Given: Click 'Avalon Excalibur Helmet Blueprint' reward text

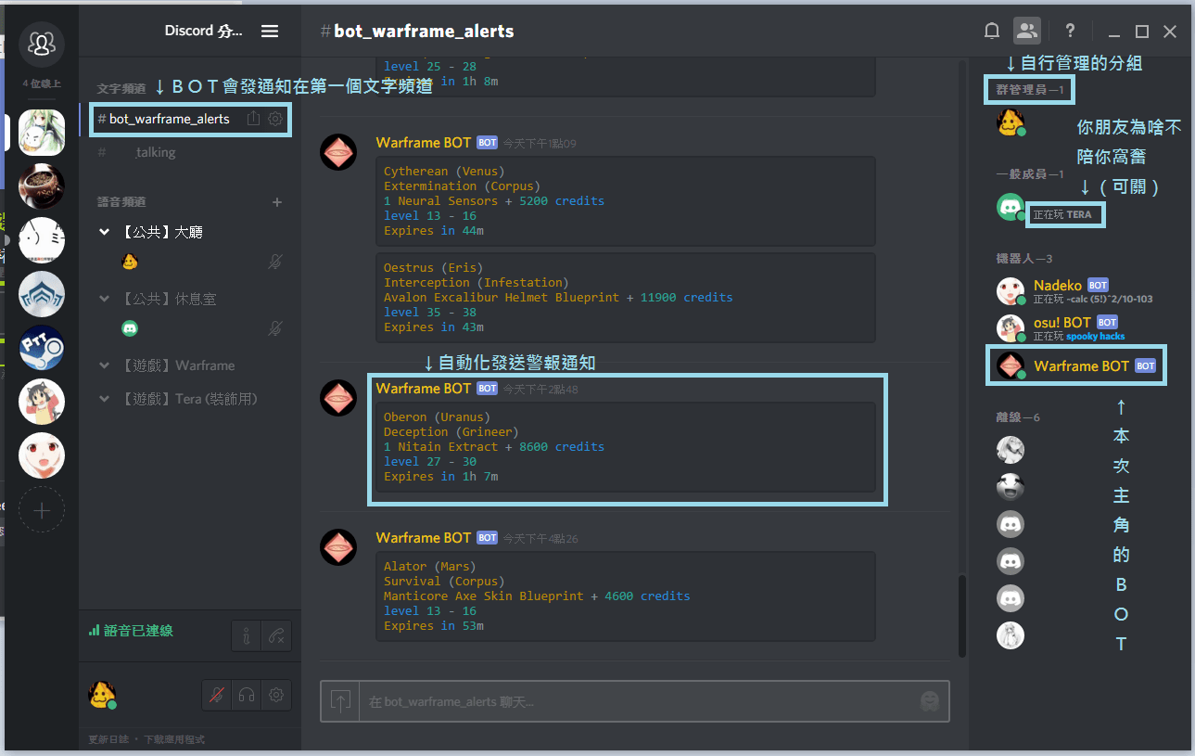Looking at the screenshot, I should [x=502, y=298].
